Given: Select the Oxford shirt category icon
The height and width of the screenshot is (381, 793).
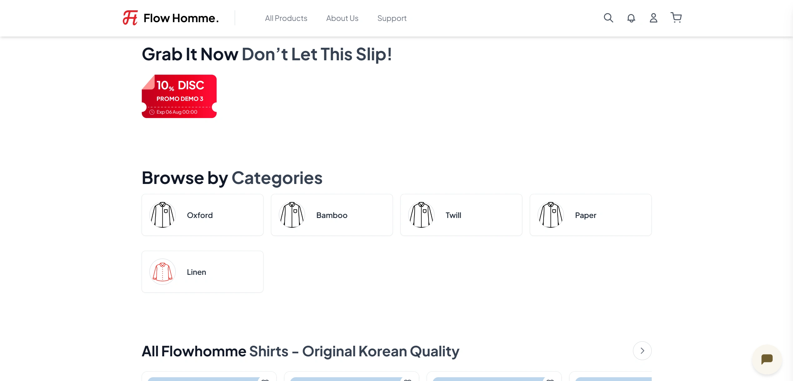Looking at the screenshot, I should (x=162, y=215).
